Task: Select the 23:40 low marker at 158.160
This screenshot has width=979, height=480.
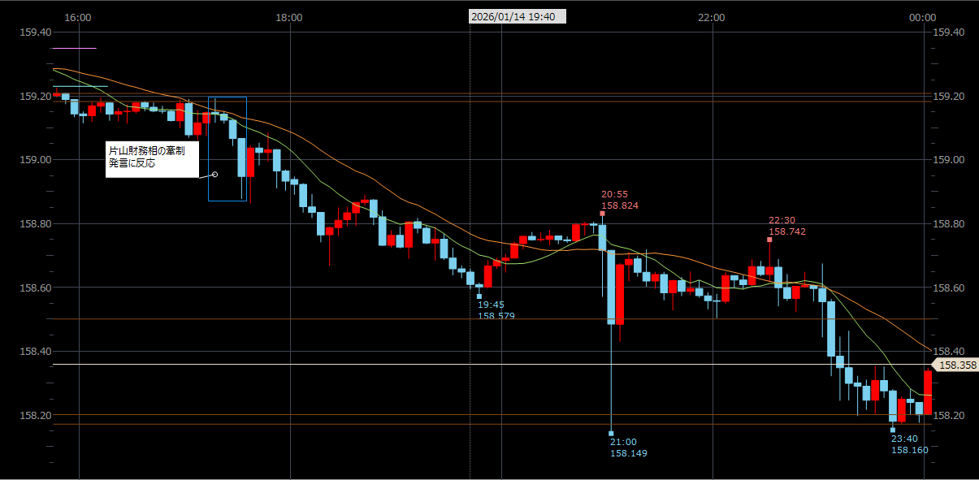Action: click(892, 430)
